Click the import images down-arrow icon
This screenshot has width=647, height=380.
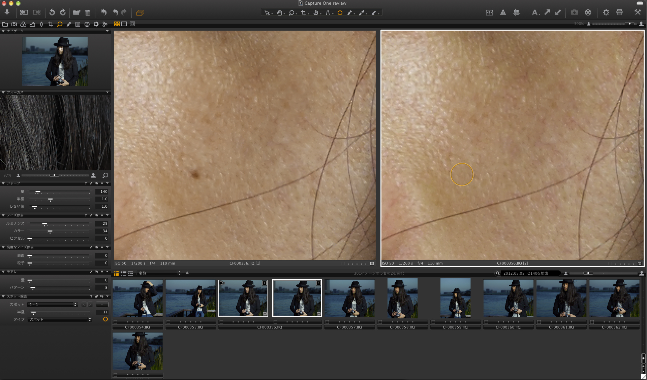[7, 12]
